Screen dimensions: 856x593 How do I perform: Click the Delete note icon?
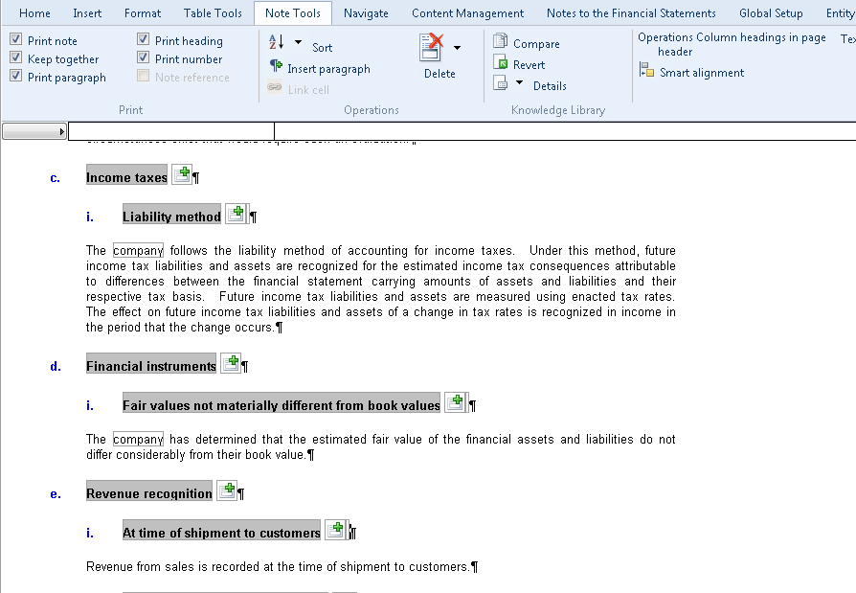tap(431, 47)
